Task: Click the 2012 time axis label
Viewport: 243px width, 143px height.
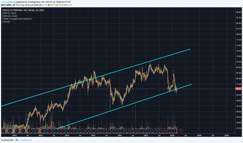Action: 14,135
